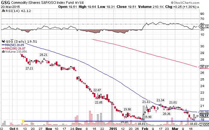Click the 90 level on the RSI axis
This screenshot has width=209, height=130.
(x=202, y=14)
